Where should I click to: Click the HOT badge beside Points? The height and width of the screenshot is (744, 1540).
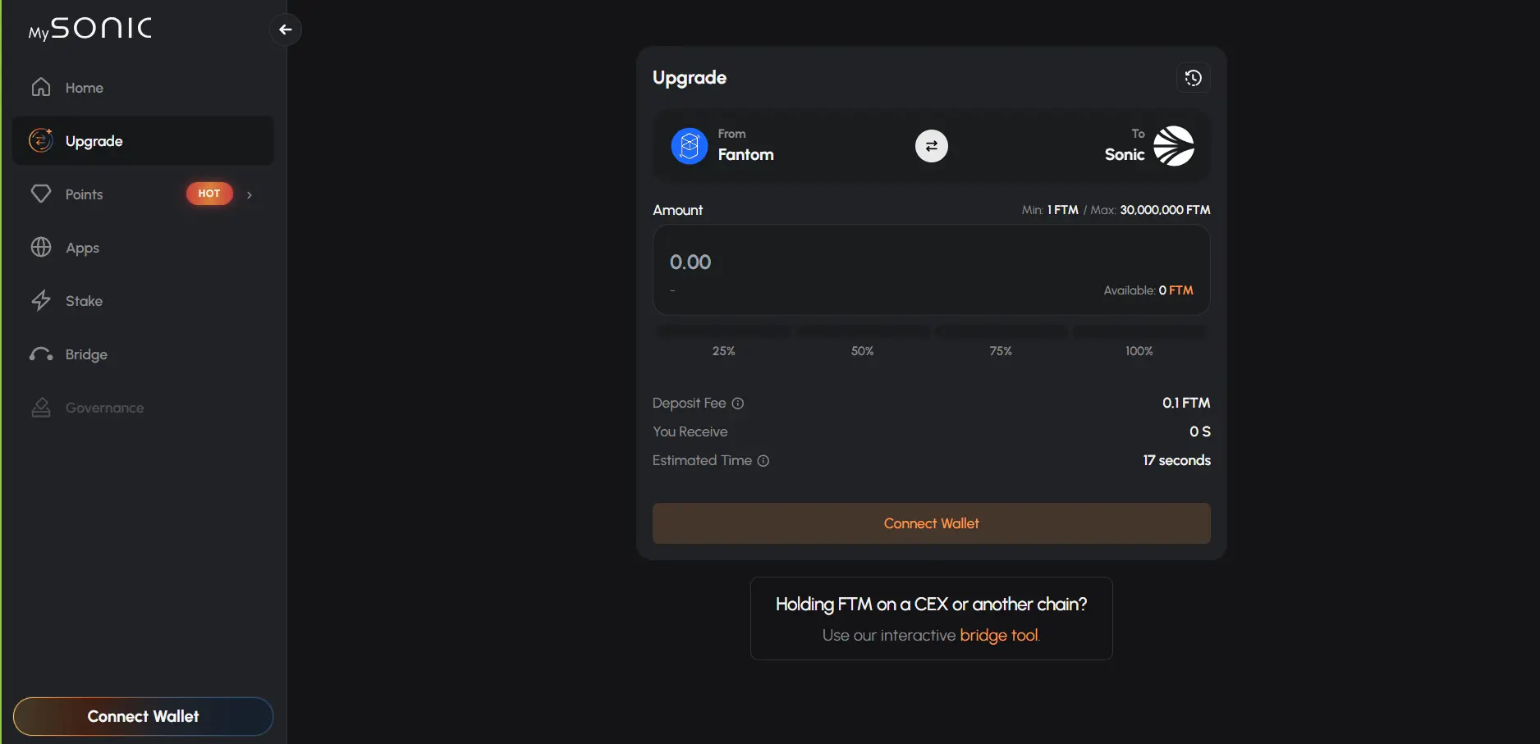(x=209, y=194)
